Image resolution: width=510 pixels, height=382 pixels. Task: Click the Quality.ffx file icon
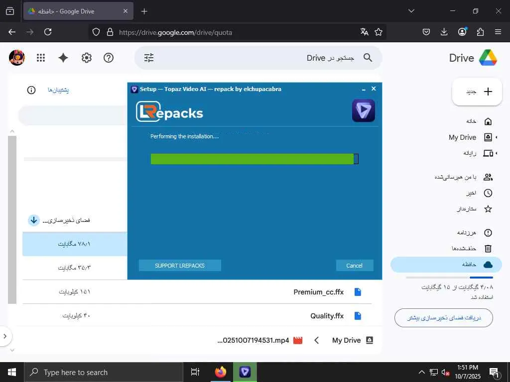358,315
